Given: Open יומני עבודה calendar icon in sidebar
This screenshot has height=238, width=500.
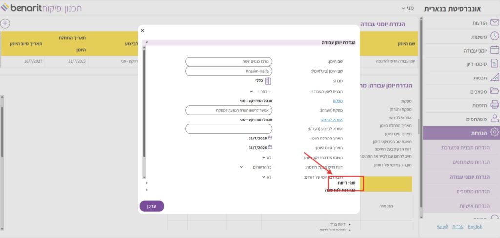Looking at the screenshot, I should point(494,50).
